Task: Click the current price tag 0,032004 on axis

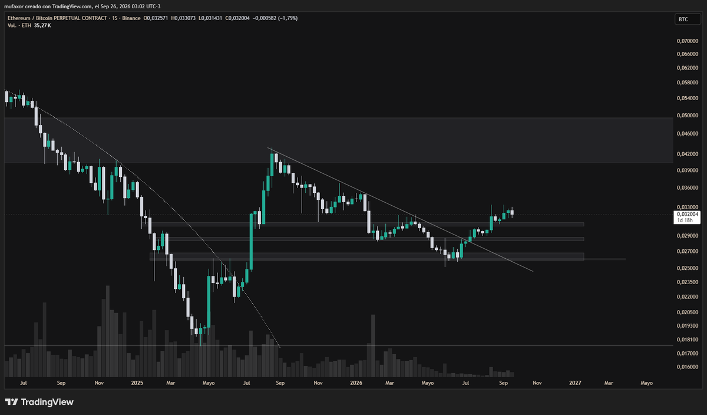Action: click(x=686, y=214)
